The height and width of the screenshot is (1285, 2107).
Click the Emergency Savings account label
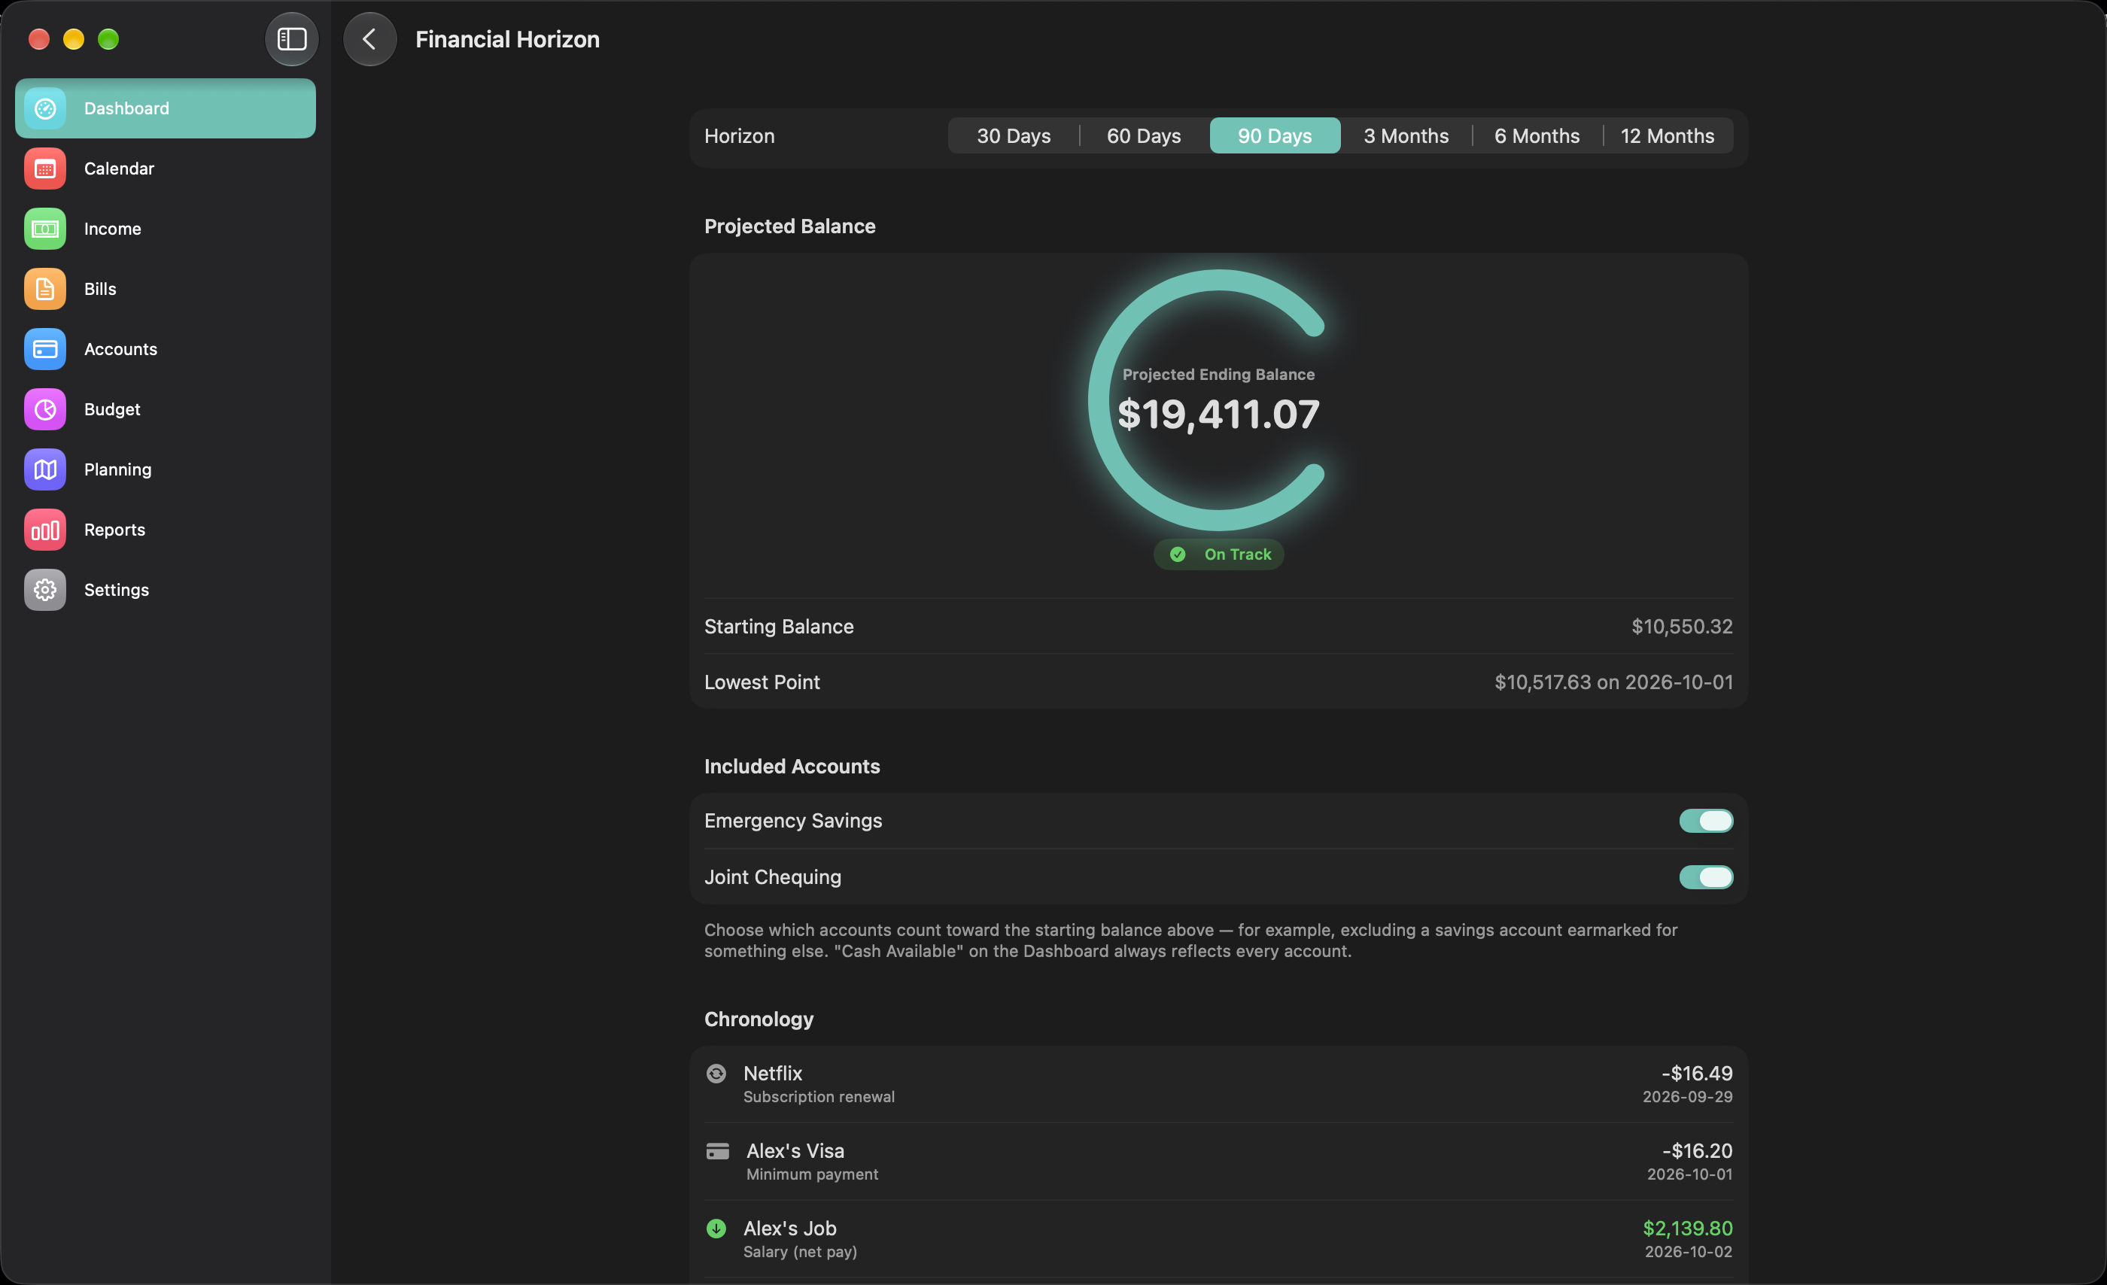(792, 821)
